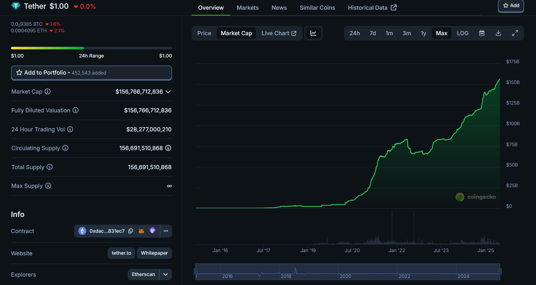Set chart range to 7d
Image resolution: width=536 pixels, height=285 pixels.
(373, 33)
